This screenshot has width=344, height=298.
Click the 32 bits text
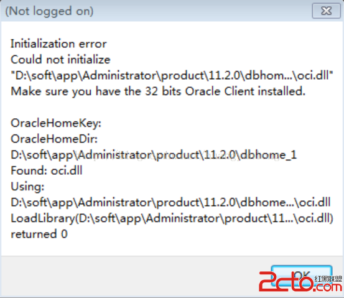163,91
